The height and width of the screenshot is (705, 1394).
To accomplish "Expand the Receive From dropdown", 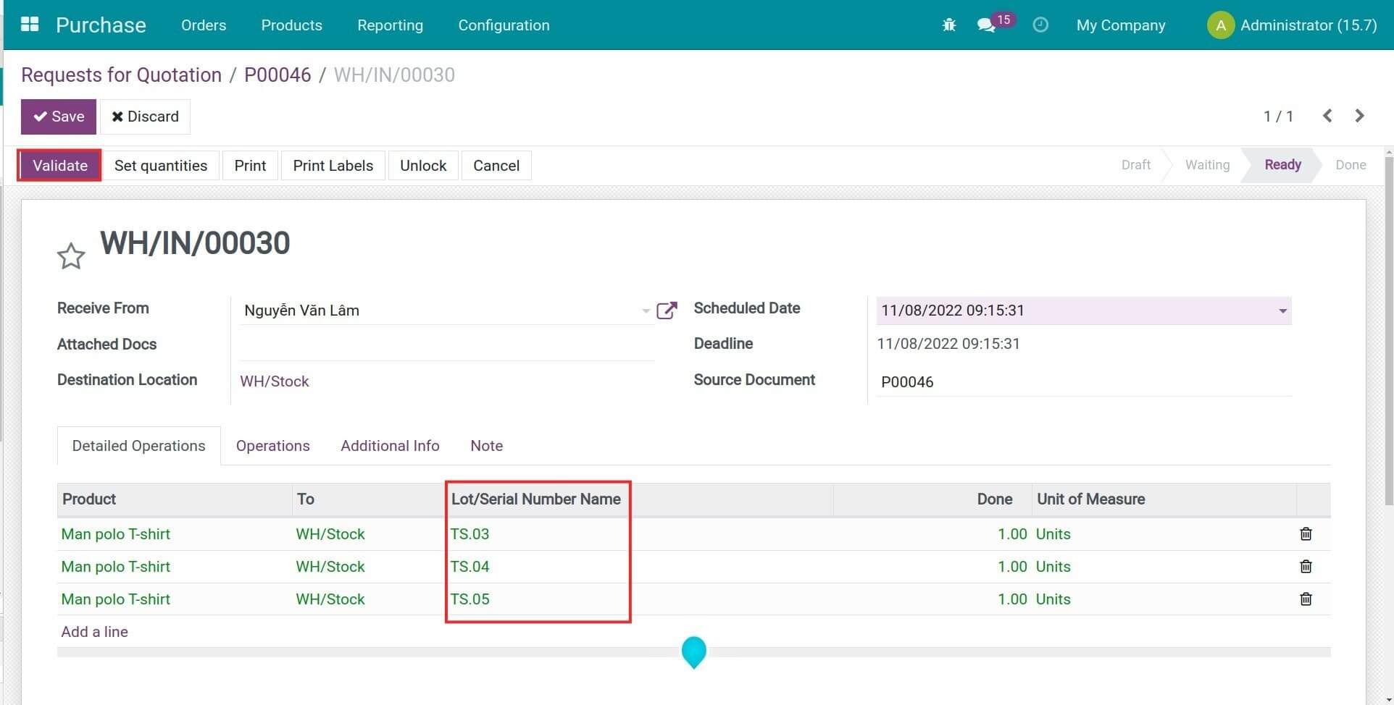I will tap(645, 311).
